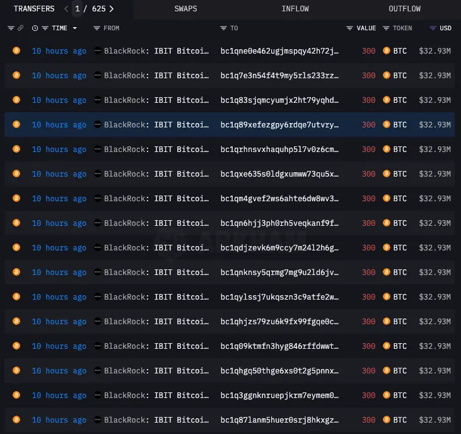Click address bc1qhgq50thge6xs0t2g5pnnx
This screenshot has width=461, height=434.
(x=279, y=371)
